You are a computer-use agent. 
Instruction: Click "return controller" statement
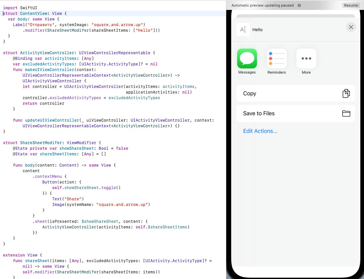click(43, 103)
